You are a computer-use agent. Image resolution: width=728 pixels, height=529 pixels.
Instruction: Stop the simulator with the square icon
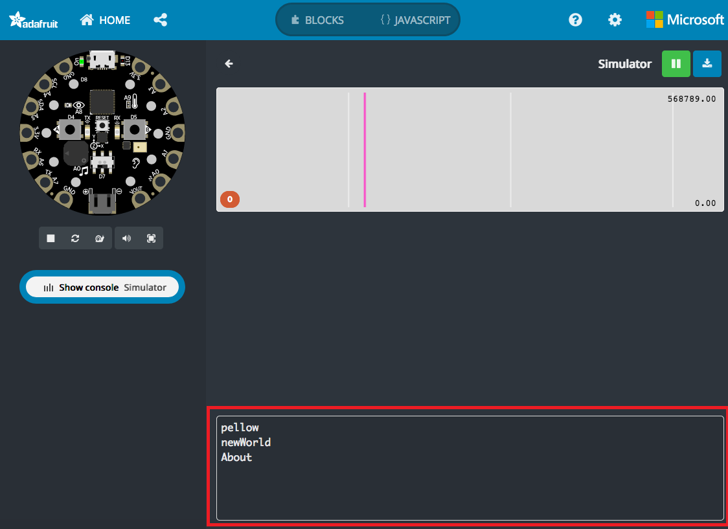[51, 238]
